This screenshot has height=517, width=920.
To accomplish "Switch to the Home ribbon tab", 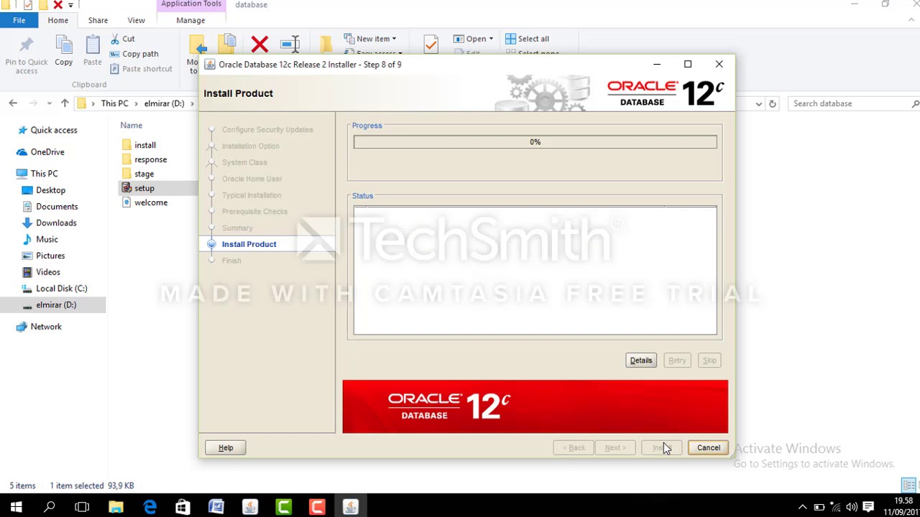I will [58, 20].
